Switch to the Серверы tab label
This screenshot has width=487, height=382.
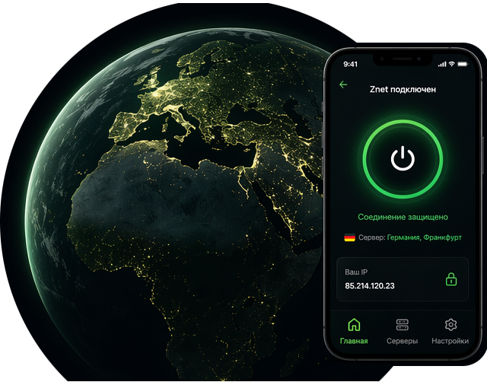click(x=402, y=341)
